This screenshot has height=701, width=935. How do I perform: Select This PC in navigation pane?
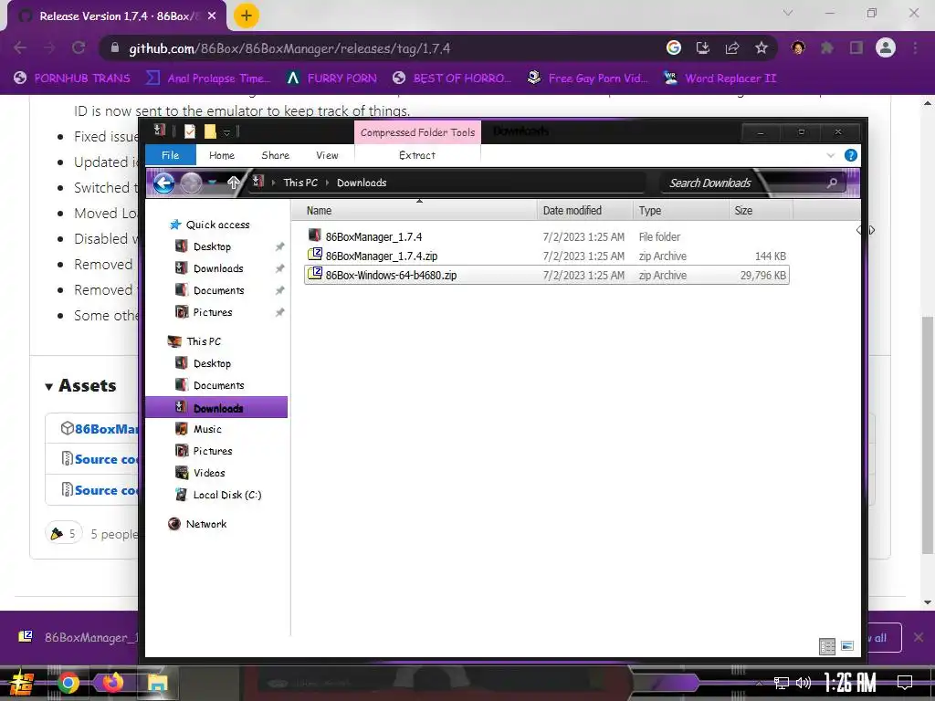click(x=204, y=341)
